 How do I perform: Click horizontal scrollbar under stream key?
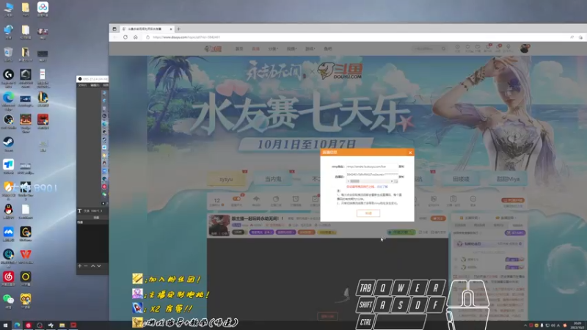(371, 181)
